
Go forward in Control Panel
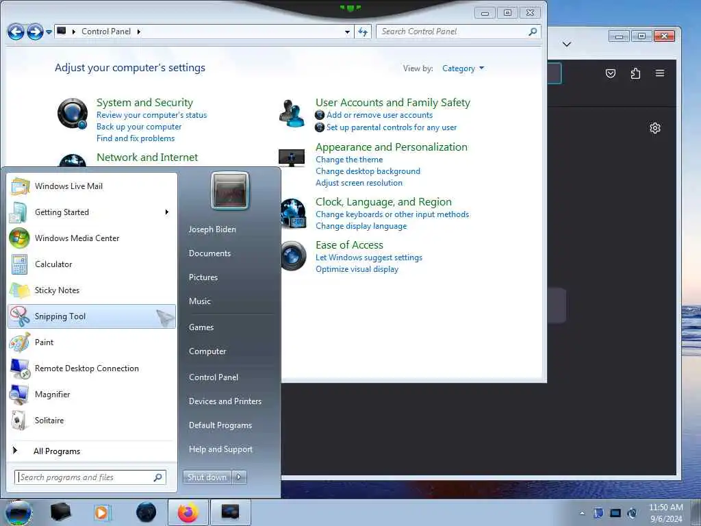(35, 32)
